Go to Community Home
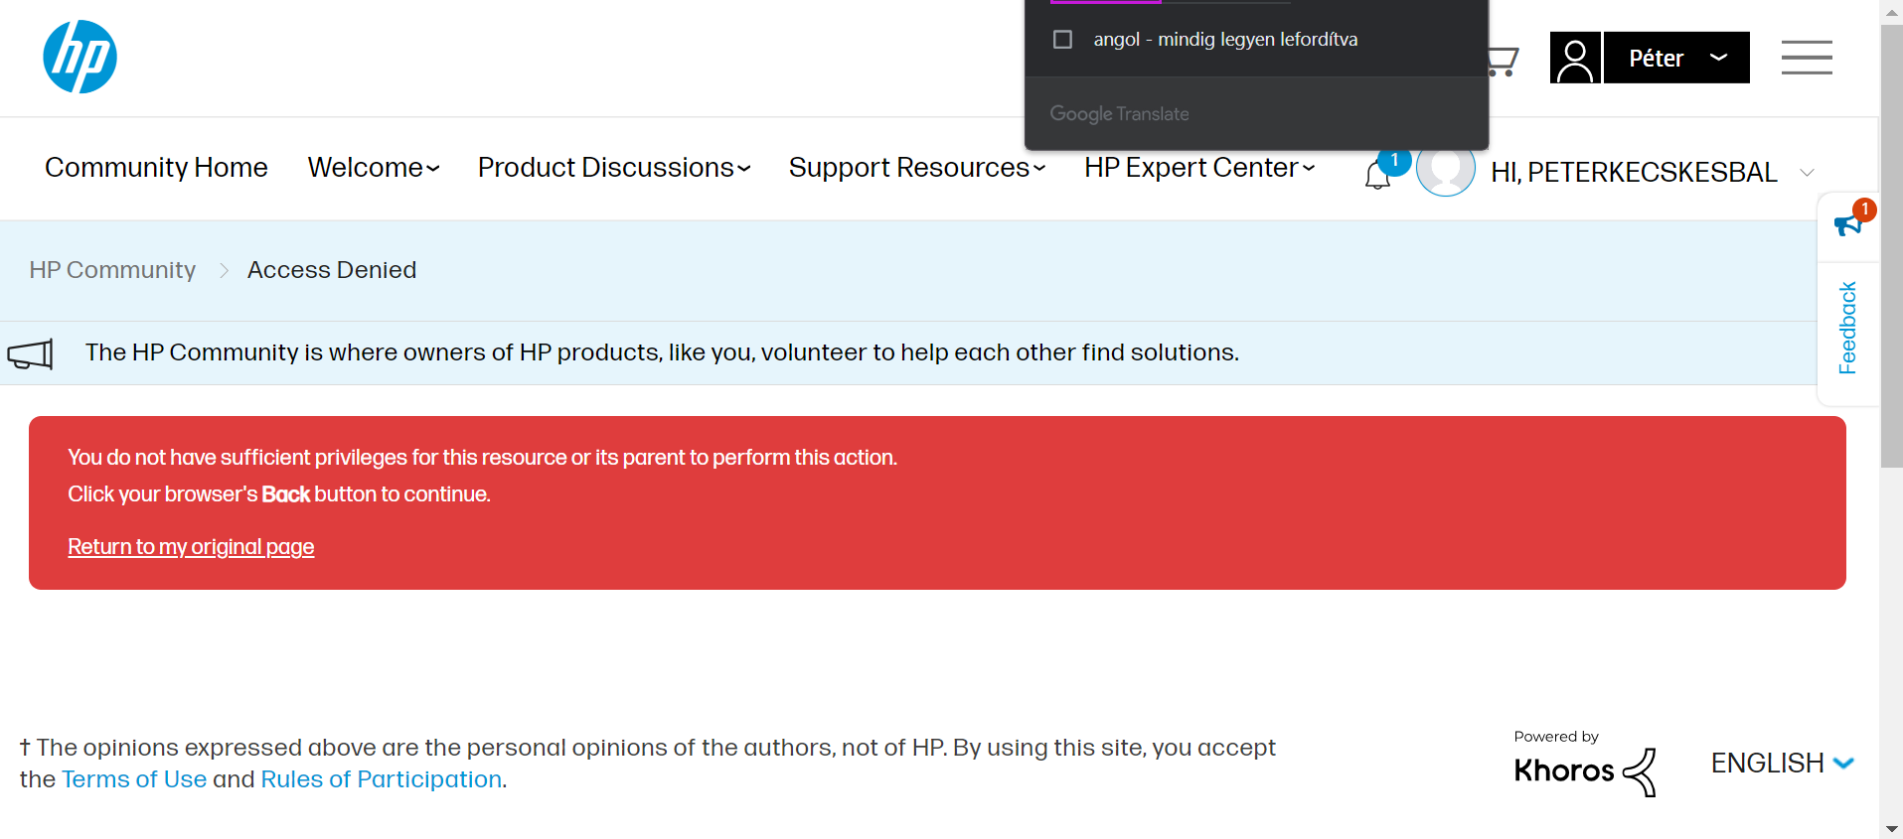This screenshot has height=839, width=1903. 156,168
